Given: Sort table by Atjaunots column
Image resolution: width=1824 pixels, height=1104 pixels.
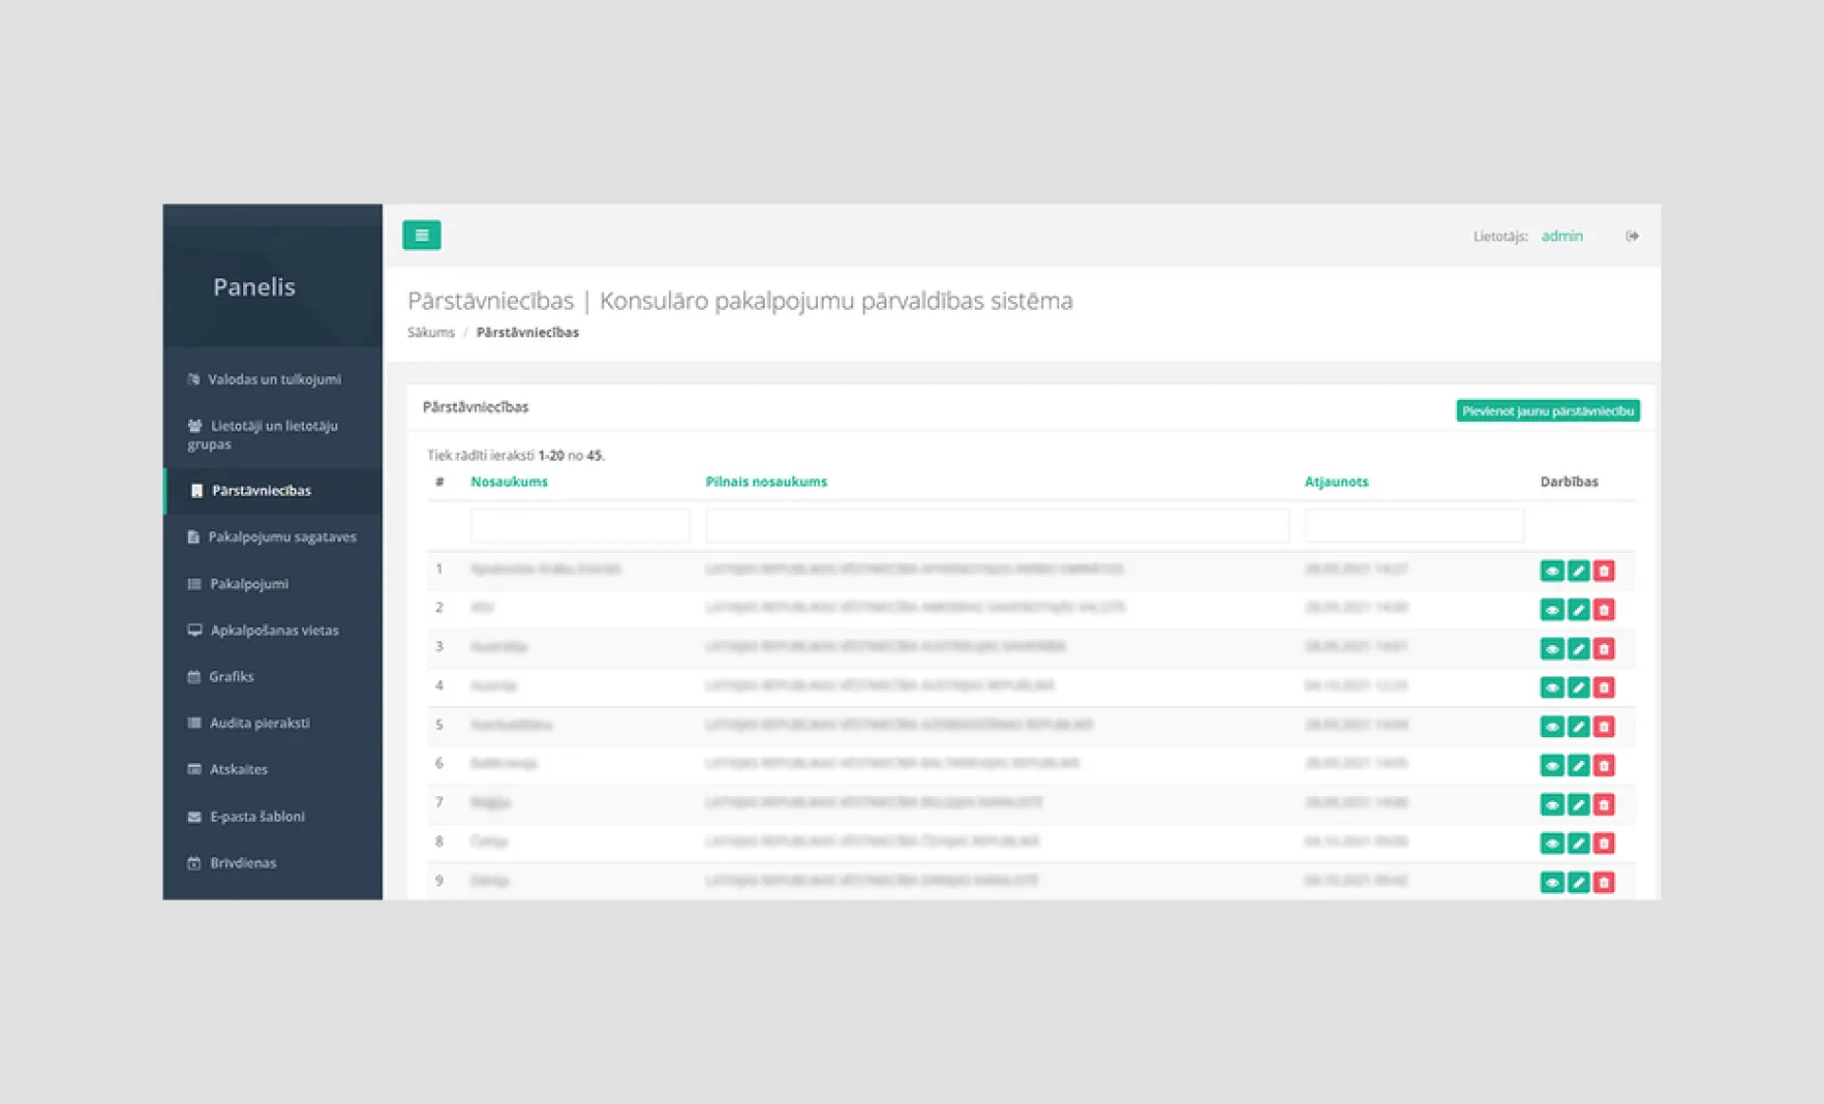Looking at the screenshot, I should coord(1336,482).
